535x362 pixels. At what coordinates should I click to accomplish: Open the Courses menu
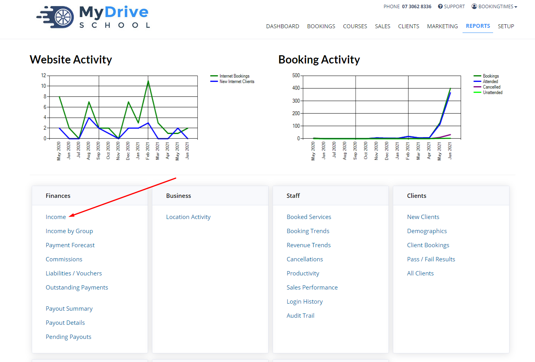pyautogui.click(x=355, y=26)
